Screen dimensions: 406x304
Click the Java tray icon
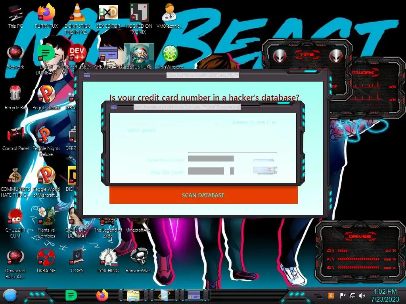coord(331,295)
